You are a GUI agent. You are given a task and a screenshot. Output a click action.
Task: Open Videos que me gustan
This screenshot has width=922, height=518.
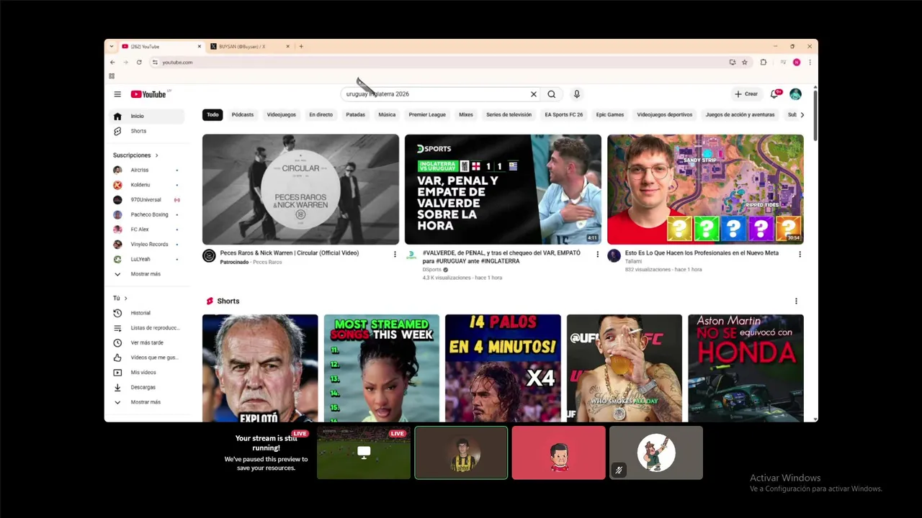click(146, 358)
